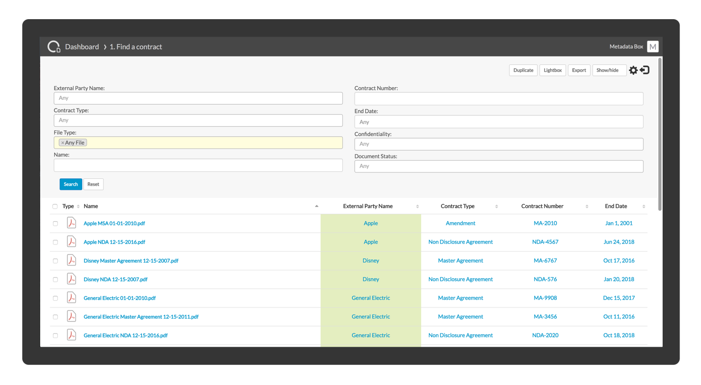This screenshot has width=701, height=385.
Task: Open the settings gear icon
Action: coord(633,70)
